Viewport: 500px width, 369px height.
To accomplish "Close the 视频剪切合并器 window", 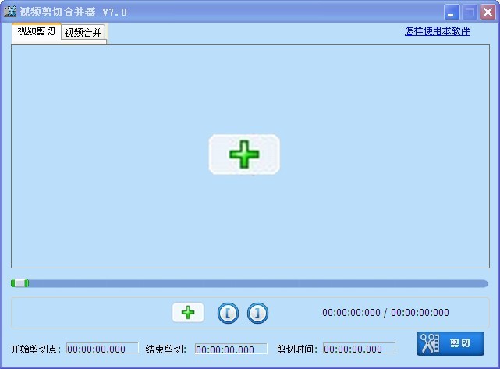I will 488,12.
